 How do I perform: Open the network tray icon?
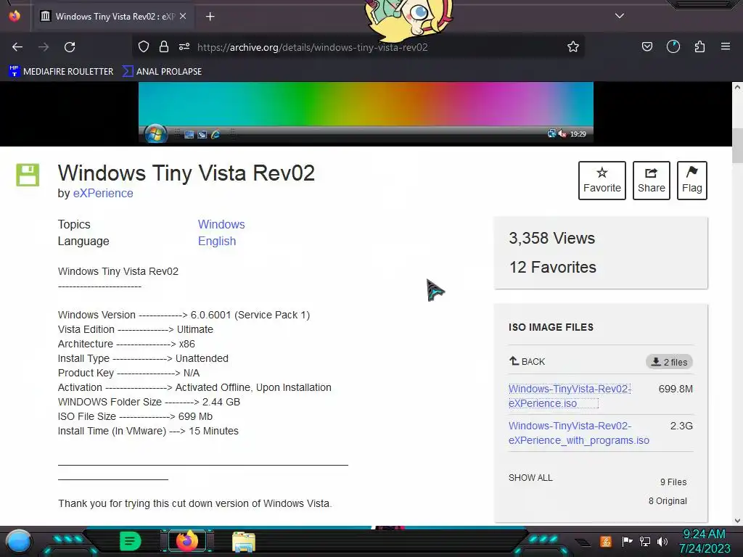(645, 541)
